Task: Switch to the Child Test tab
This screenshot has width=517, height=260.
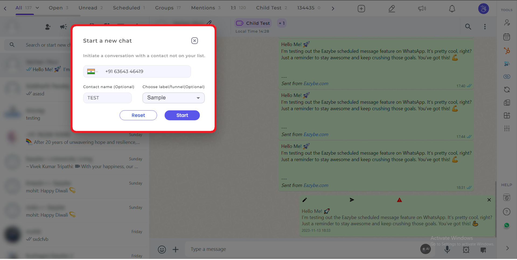Action: 271,8
